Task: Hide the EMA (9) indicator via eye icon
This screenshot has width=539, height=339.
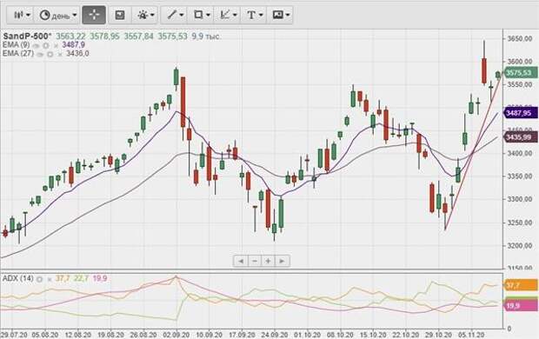Action: [37, 45]
